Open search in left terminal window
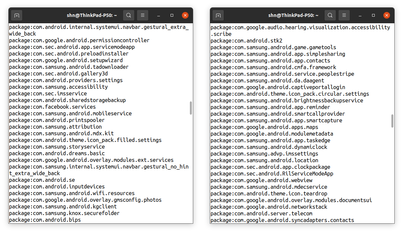 (129, 15)
